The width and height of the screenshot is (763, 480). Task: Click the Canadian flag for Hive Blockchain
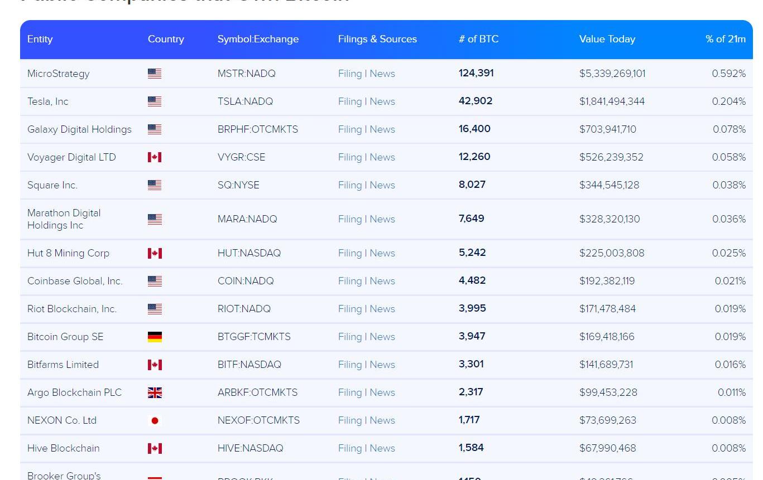tap(155, 448)
